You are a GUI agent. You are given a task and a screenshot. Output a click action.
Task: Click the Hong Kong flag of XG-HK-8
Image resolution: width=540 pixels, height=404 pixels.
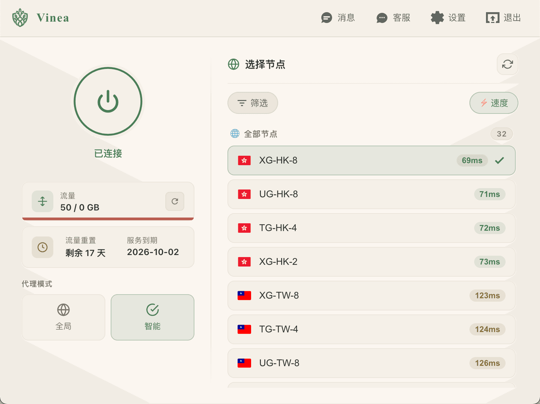pyautogui.click(x=244, y=160)
